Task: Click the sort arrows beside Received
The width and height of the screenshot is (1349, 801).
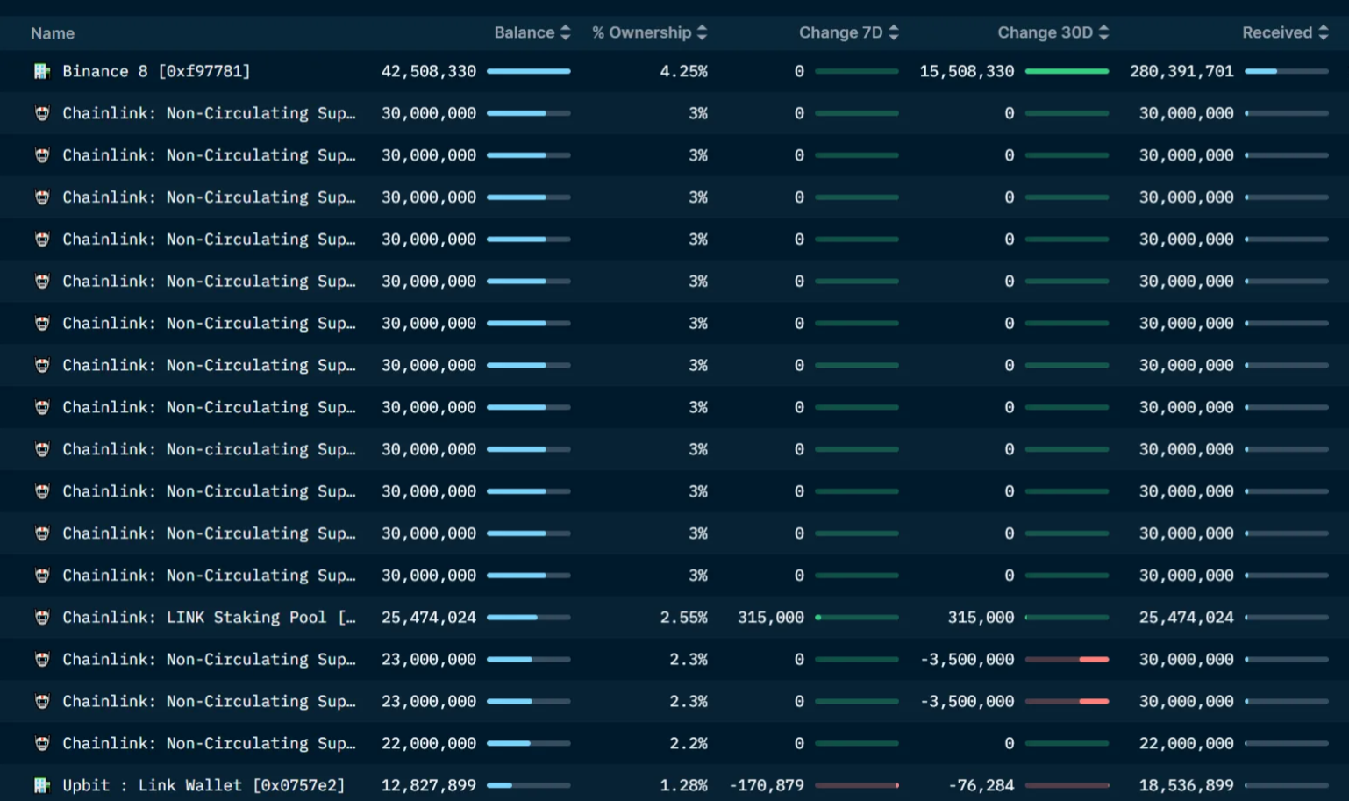Action: tap(1324, 32)
